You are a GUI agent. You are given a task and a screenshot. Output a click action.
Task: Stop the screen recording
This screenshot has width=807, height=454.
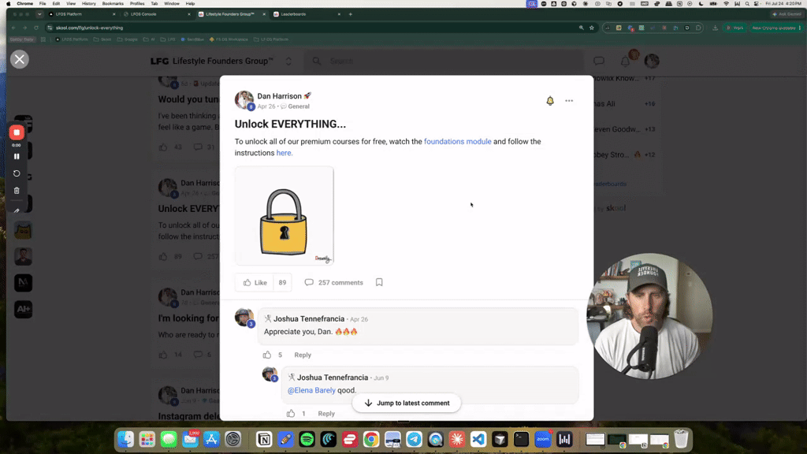[x=17, y=132]
